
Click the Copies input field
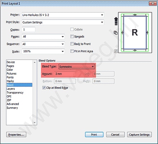28,30
